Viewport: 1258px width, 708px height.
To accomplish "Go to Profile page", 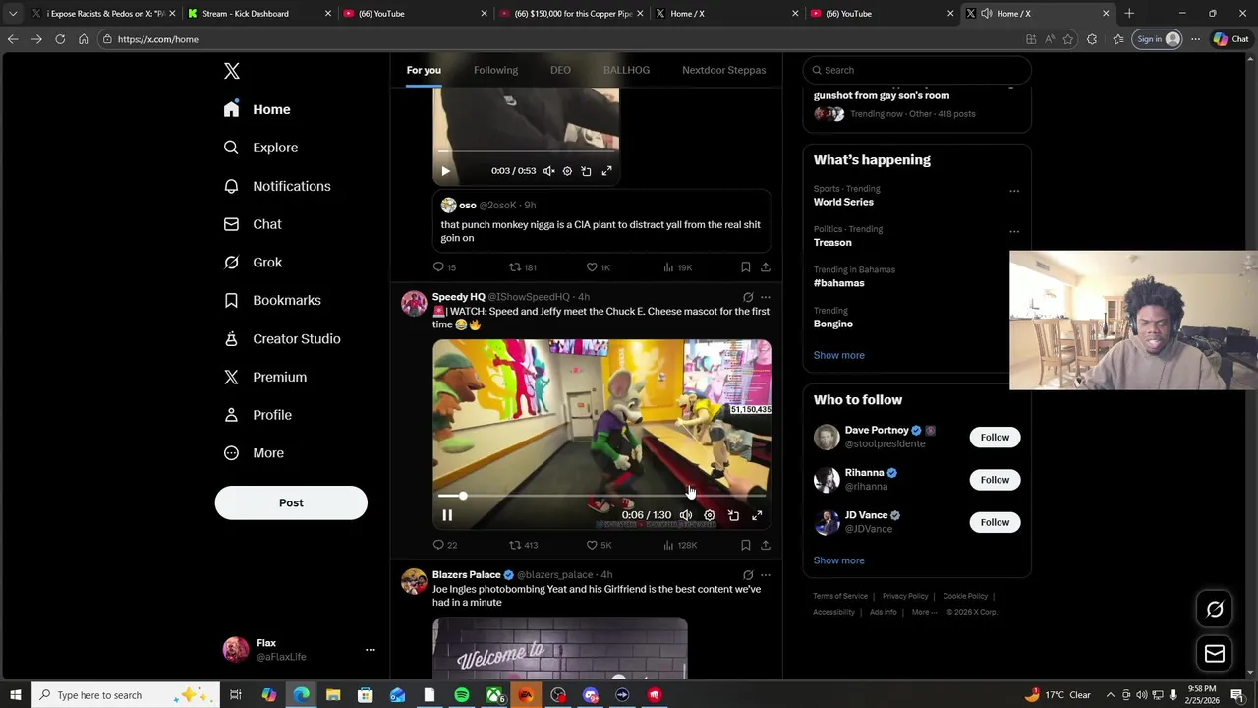I will click(x=257, y=415).
